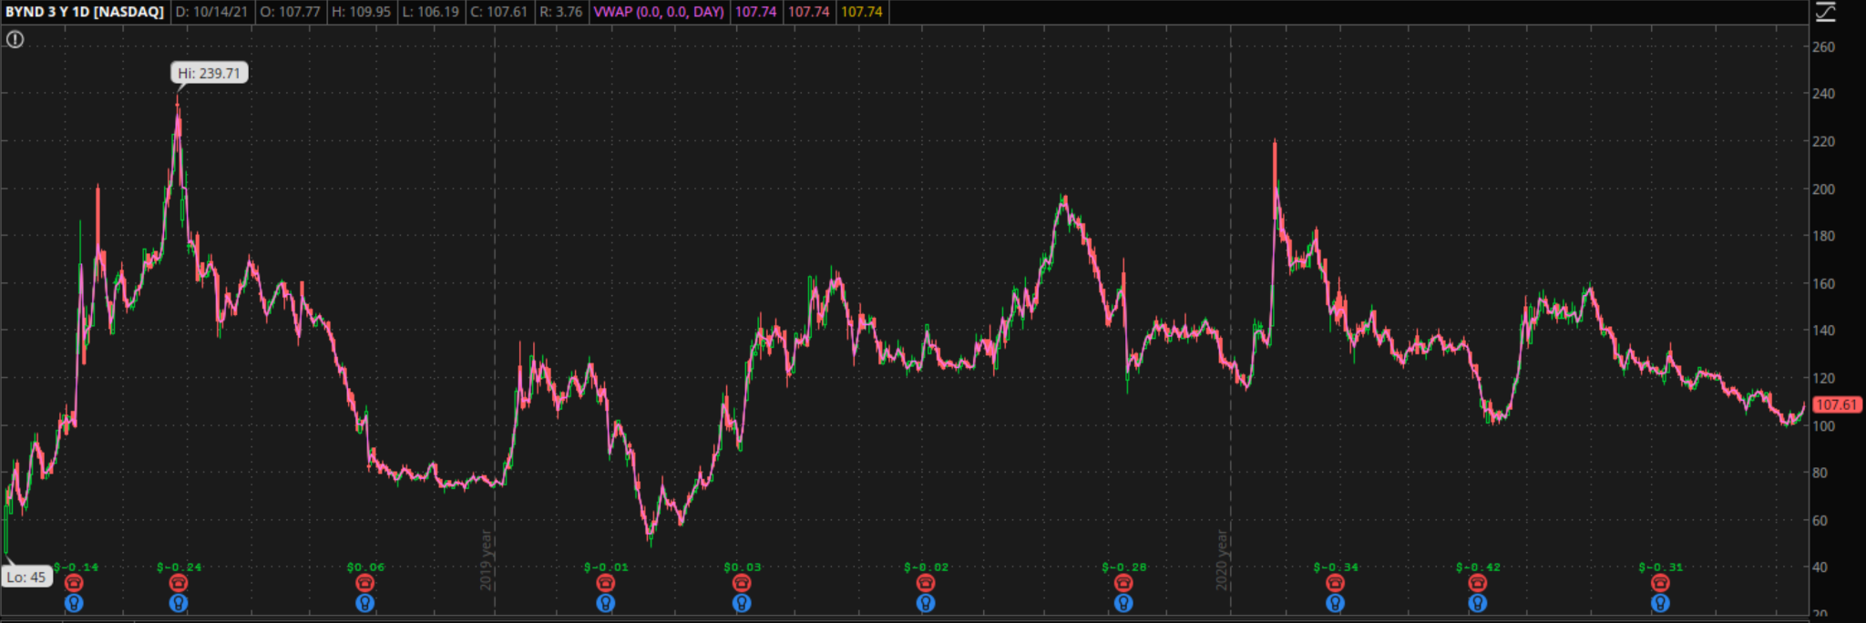Click the $-0.01 earnings label
Screen dimensions: 1866x623
click(x=606, y=567)
